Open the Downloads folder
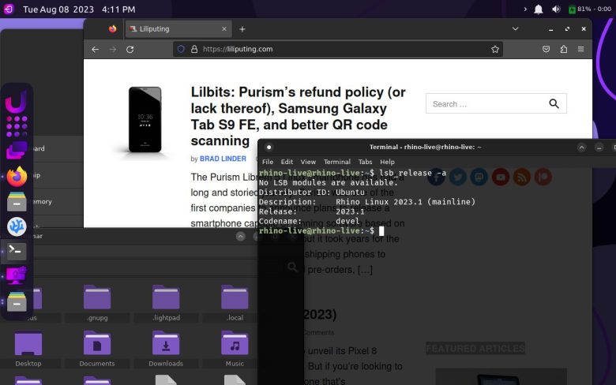Screen dimensions: 616x385 (x=166, y=349)
